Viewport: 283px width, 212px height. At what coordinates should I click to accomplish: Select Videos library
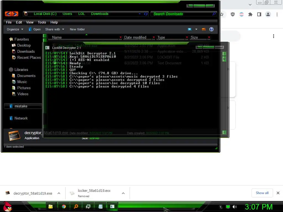click(x=20, y=94)
